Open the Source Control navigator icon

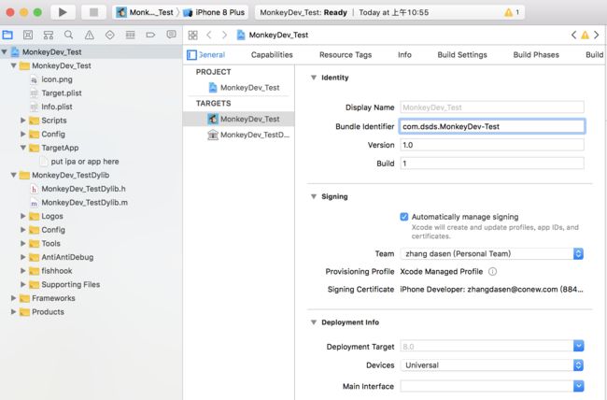tap(28, 35)
